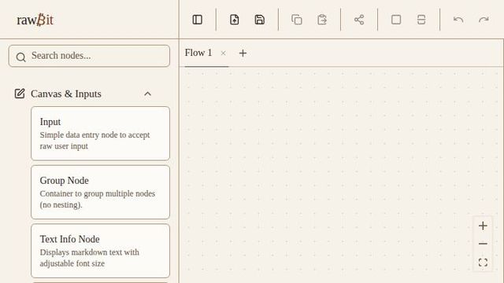Select the Flow 1 tab

[198, 53]
